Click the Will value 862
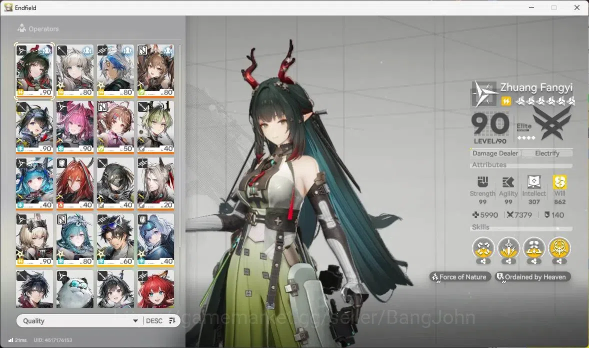This screenshot has height=348, width=589. [x=559, y=202]
